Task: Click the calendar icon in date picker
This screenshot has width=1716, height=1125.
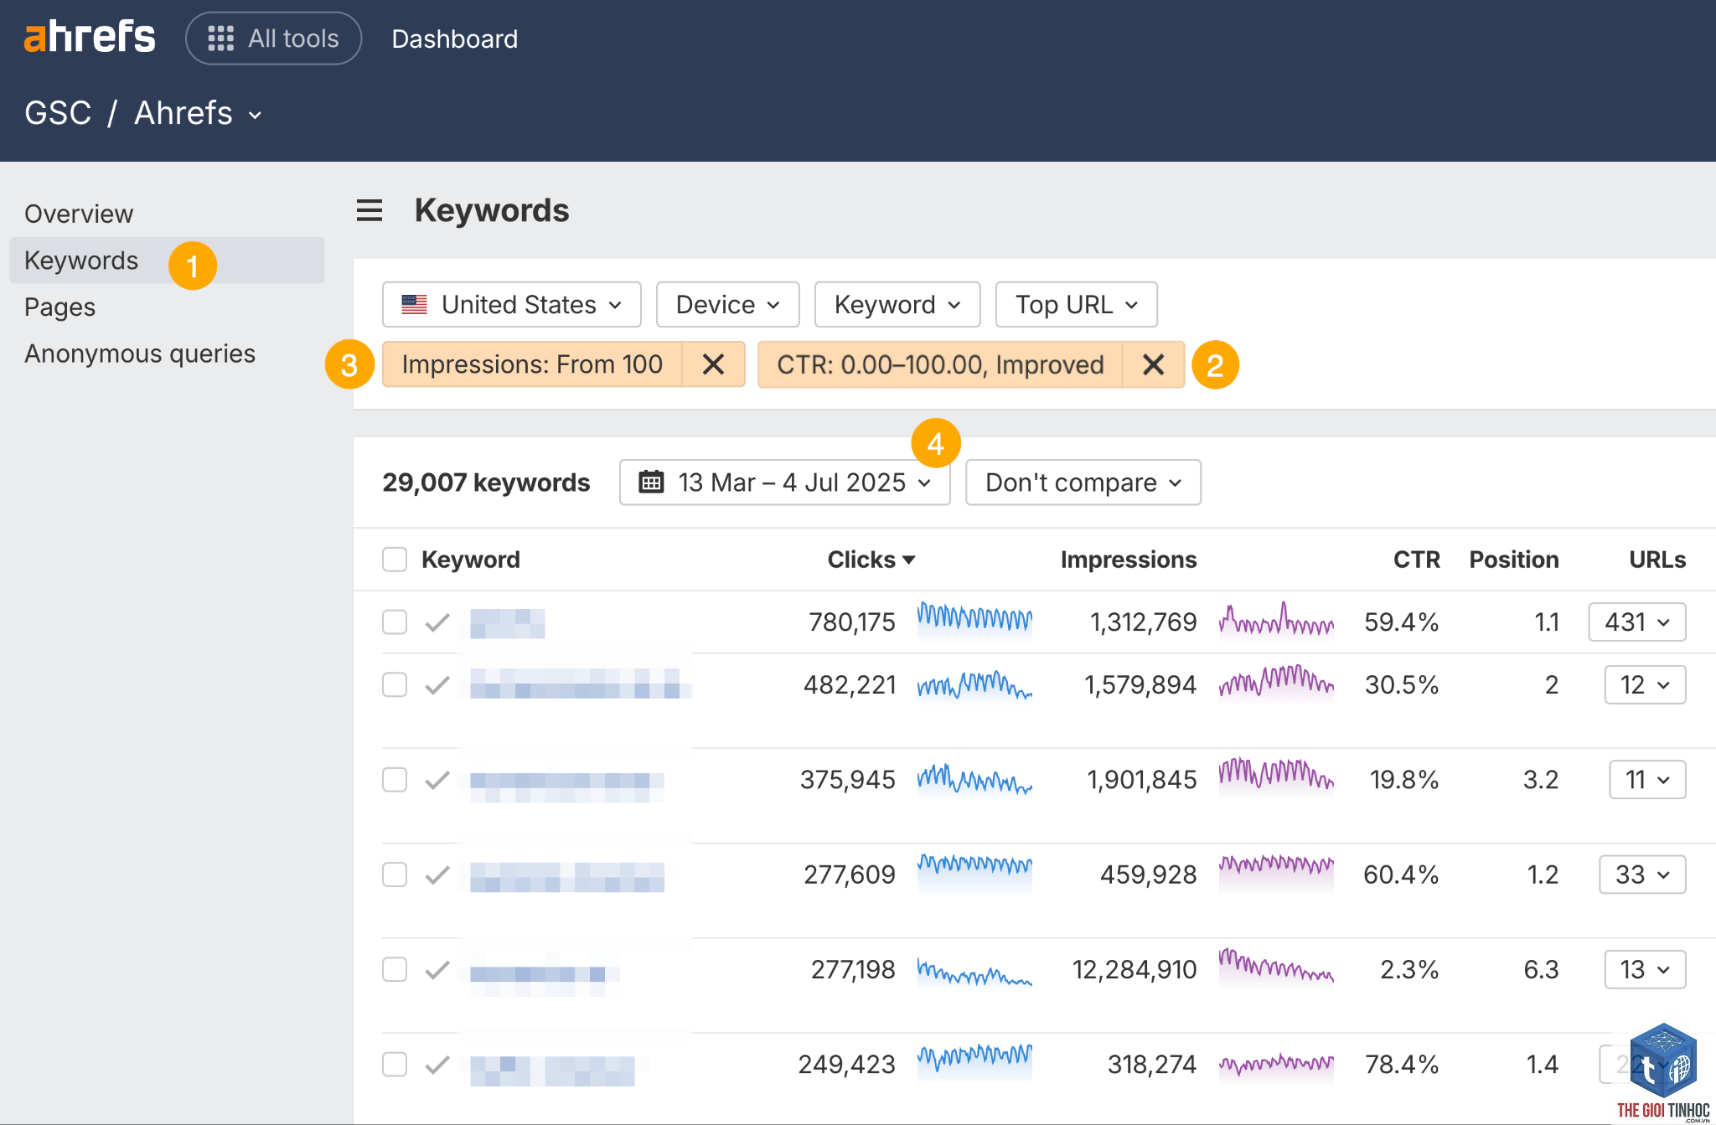Action: [x=651, y=483]
